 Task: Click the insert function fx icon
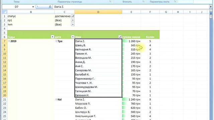tap(50, 7)
